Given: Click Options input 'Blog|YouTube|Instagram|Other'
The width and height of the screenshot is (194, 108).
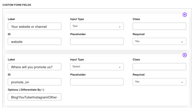Looking at the screenshot, I should (x=34, y=97).
